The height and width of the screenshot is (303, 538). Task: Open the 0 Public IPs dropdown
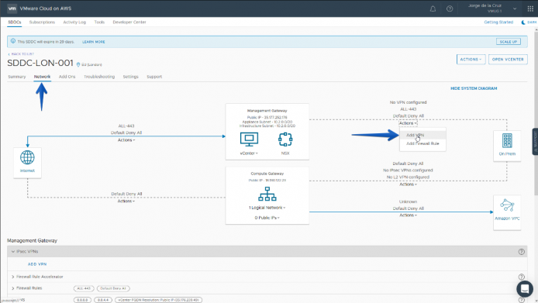click(x=267, y=218)
